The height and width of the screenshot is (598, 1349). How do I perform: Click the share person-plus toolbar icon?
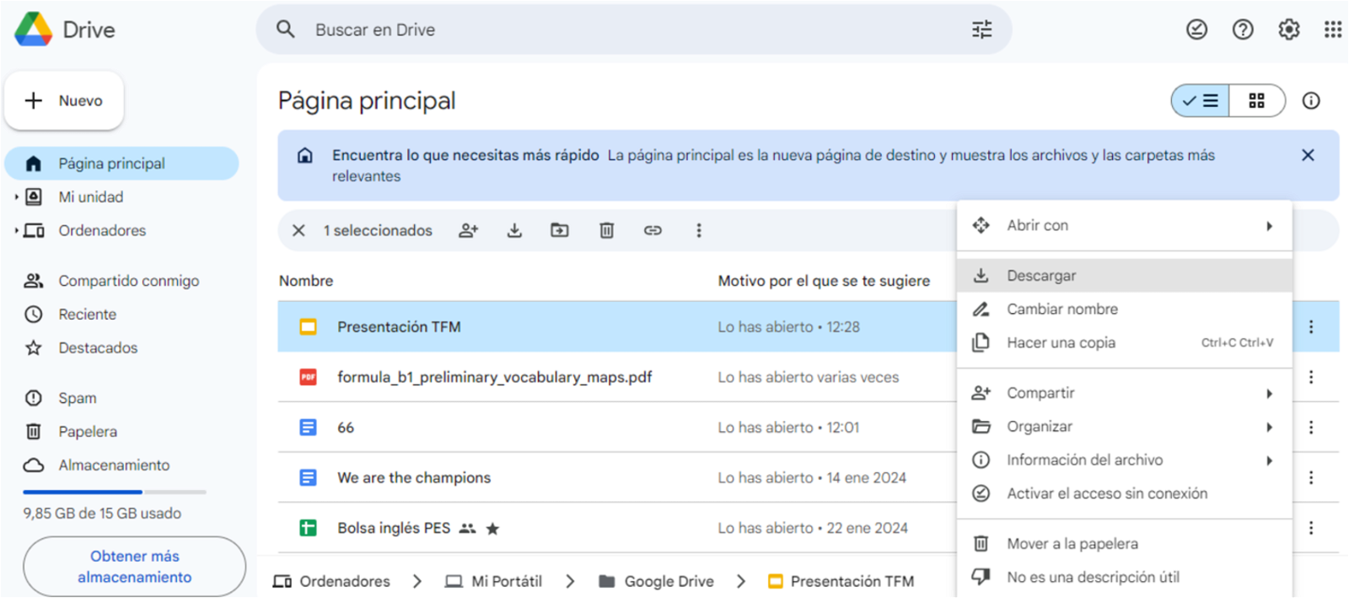(469, 230)
